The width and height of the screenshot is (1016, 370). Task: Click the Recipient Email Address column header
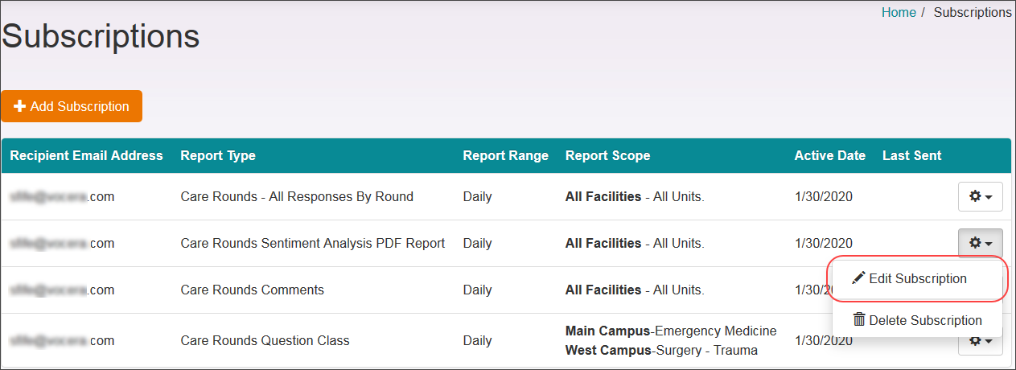tap(86, 156)
